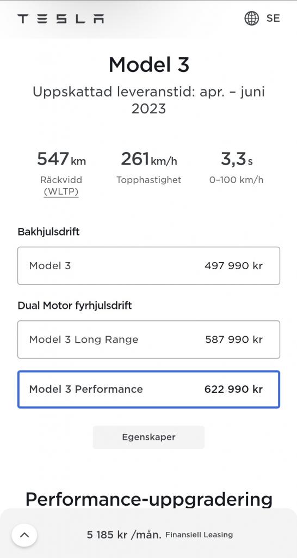Click the 3,3 s acceleration figure
This screenshot has width=297, height=558.
point(237,159)
